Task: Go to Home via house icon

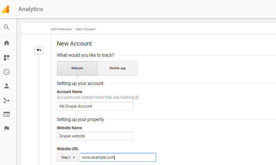Action: click(x=7, y=43)
